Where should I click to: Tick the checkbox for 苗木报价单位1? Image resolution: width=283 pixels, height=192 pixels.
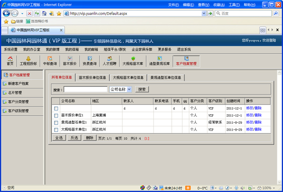tap(56, 116)
